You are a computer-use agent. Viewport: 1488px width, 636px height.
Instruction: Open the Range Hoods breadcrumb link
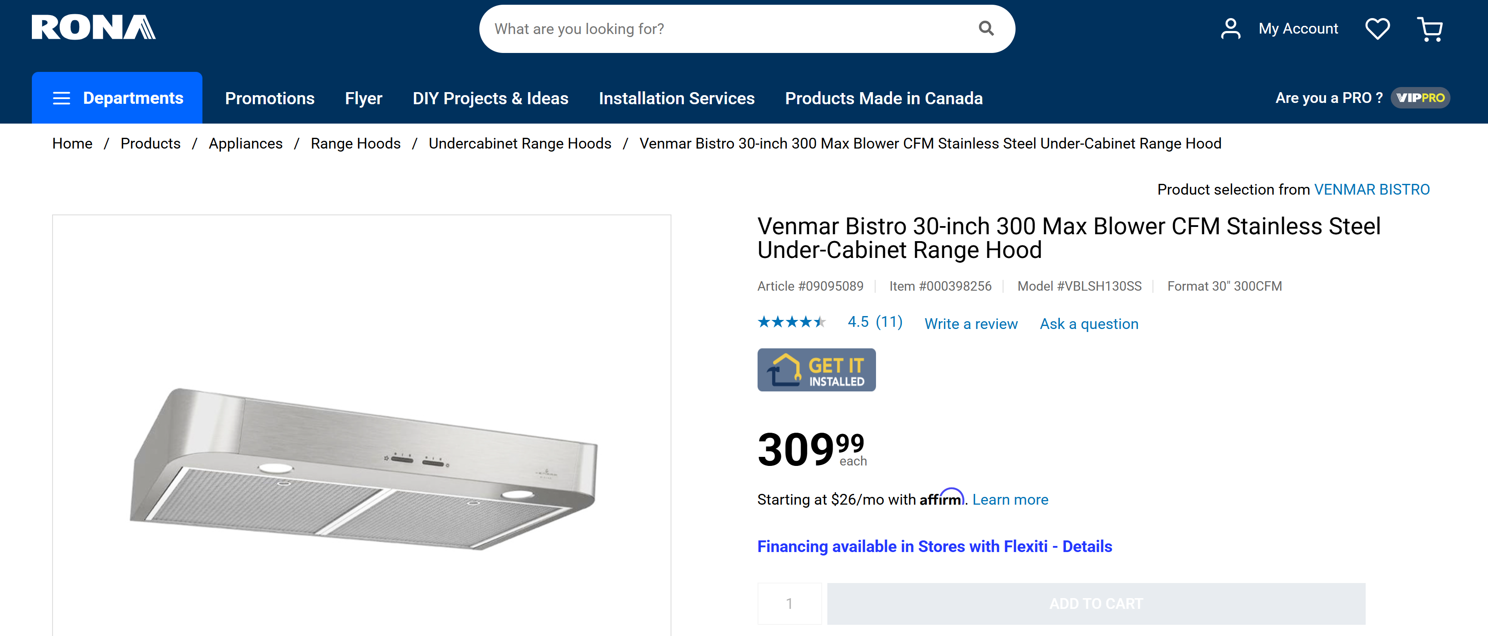coord(355,143)
